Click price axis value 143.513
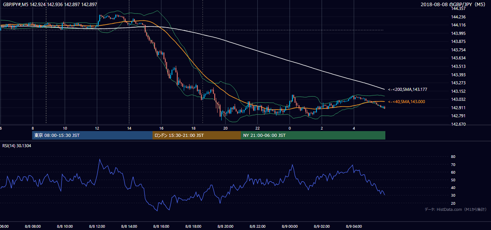 tap(458, 66)
